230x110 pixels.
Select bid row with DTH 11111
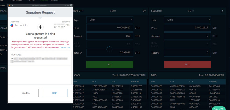pyautogui.click(x=187, y=100)
